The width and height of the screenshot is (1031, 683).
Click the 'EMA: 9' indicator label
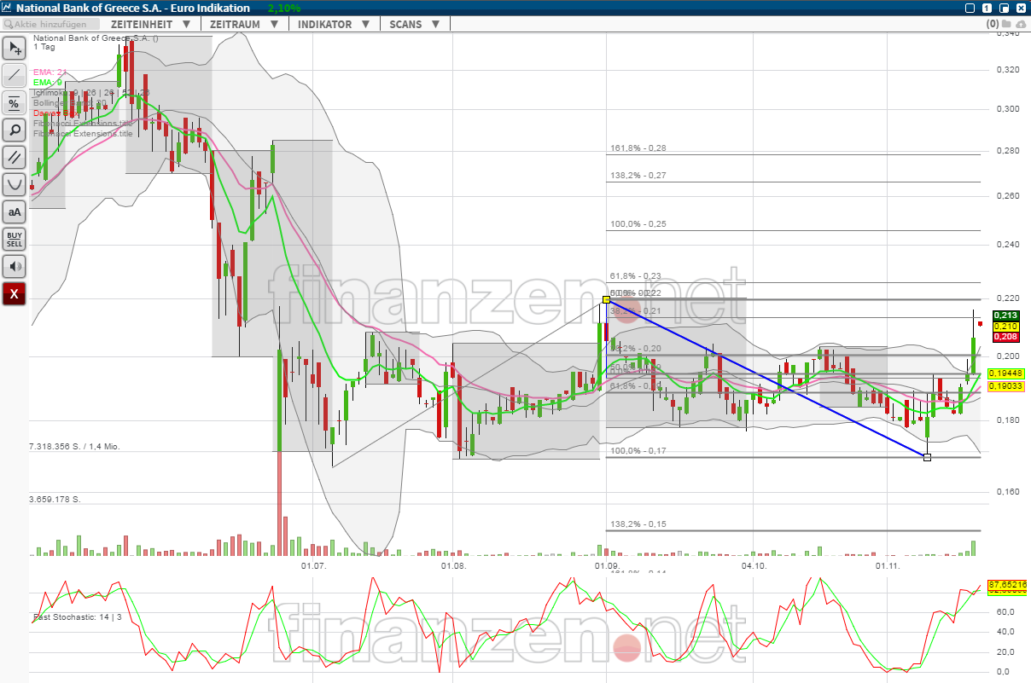[x=48, y=83]
